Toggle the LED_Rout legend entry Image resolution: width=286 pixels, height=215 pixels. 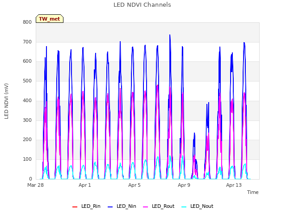click(x=159, y=206)
